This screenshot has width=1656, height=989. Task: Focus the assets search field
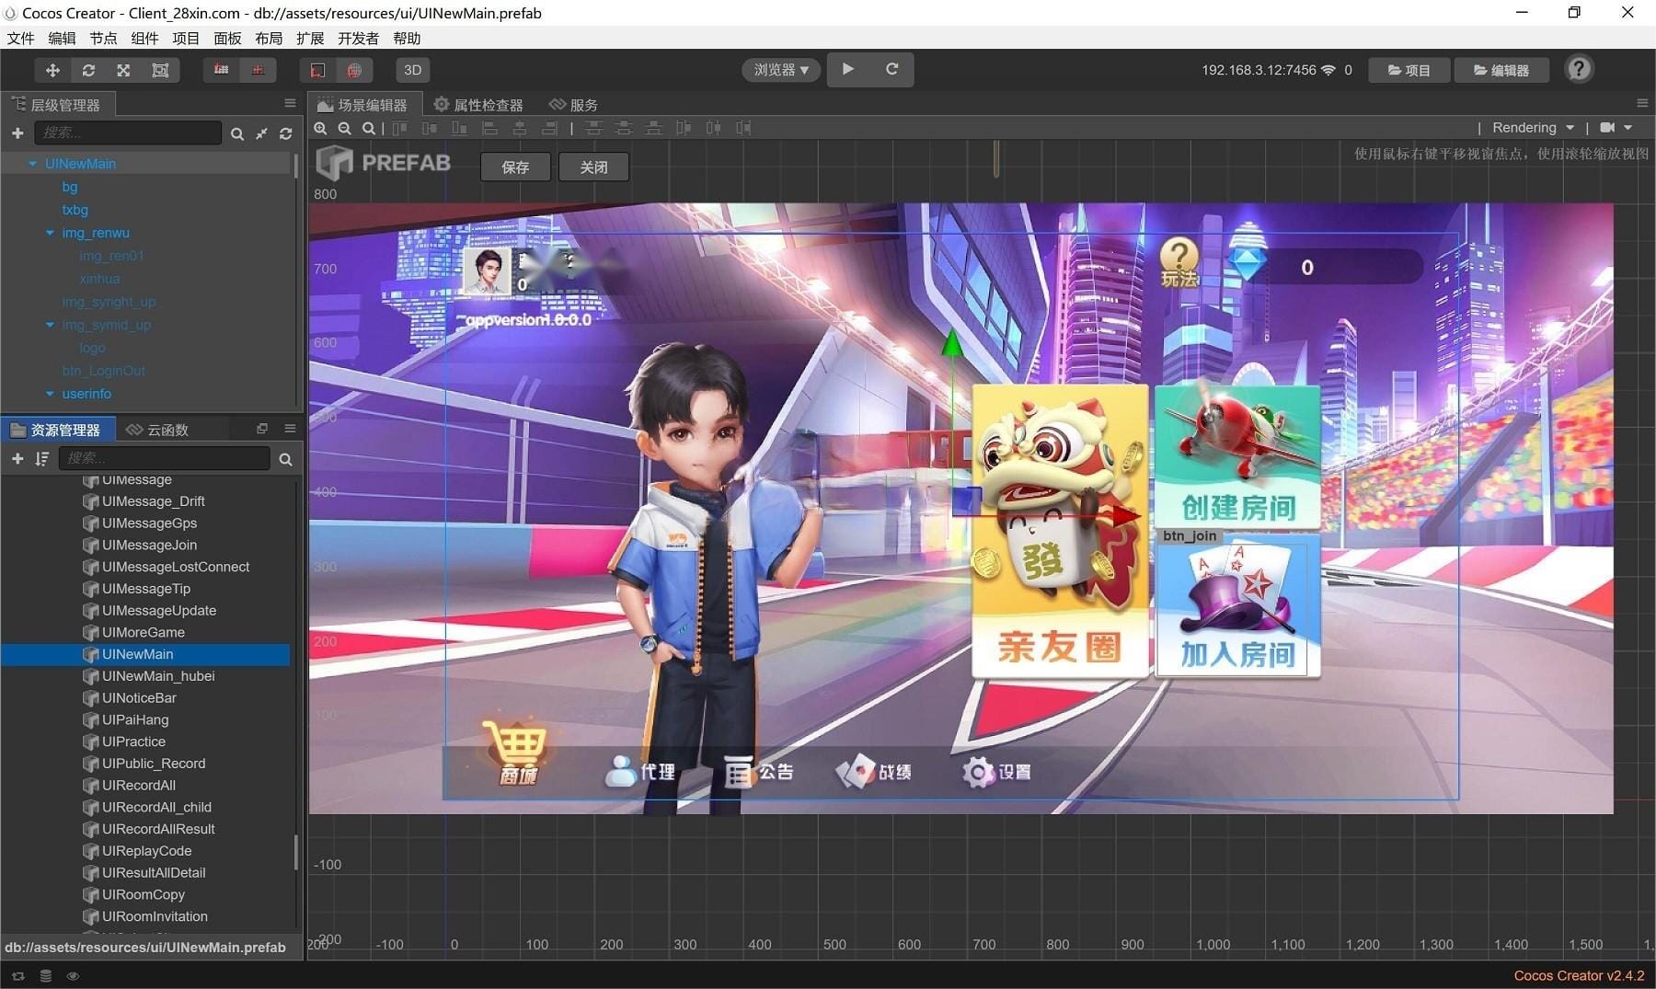(165, 458)
